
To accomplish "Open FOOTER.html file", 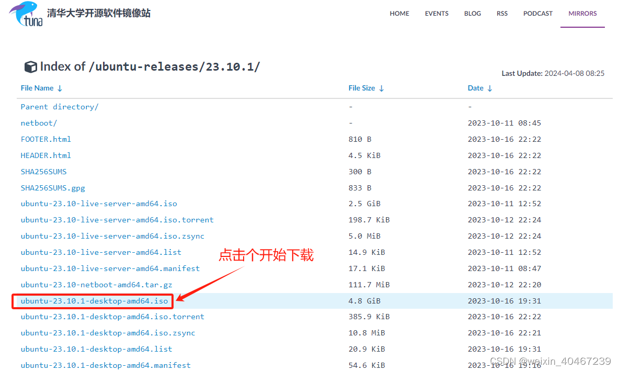I will (x=46, y=139).
